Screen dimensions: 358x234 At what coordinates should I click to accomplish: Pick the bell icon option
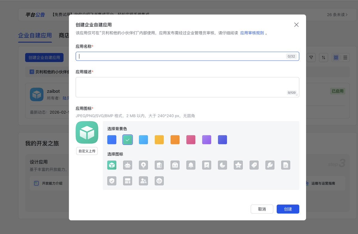191,165
